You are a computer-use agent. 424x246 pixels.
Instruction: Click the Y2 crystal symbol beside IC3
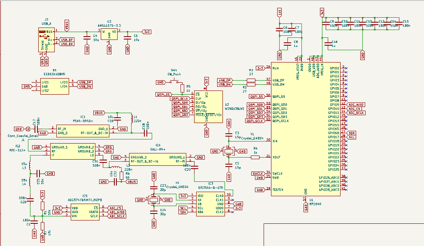pyautogui.click(x=153, y=200)
